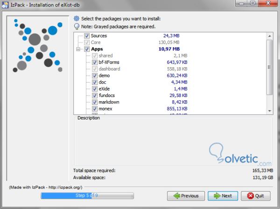Uncheck the bf-XForms package
Screen dimensions: 280x209
[95, 63]
